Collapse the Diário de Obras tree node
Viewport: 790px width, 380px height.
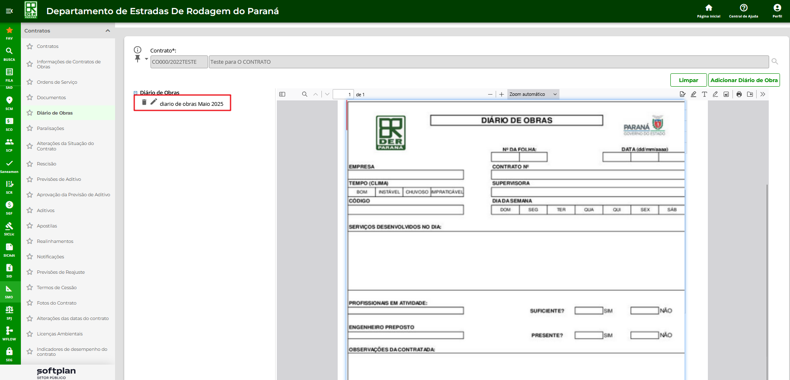click(135, 93)
